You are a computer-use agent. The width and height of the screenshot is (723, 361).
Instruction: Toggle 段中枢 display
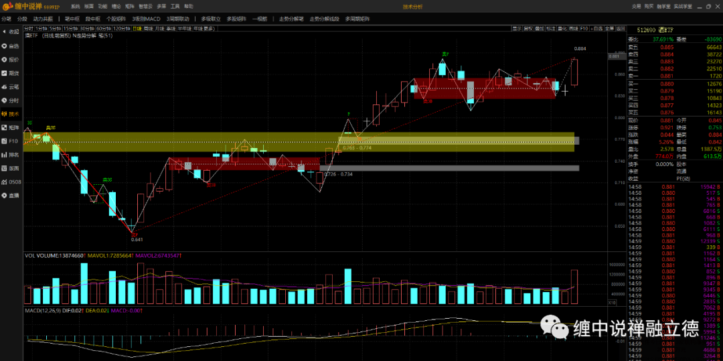click(92, 19)
